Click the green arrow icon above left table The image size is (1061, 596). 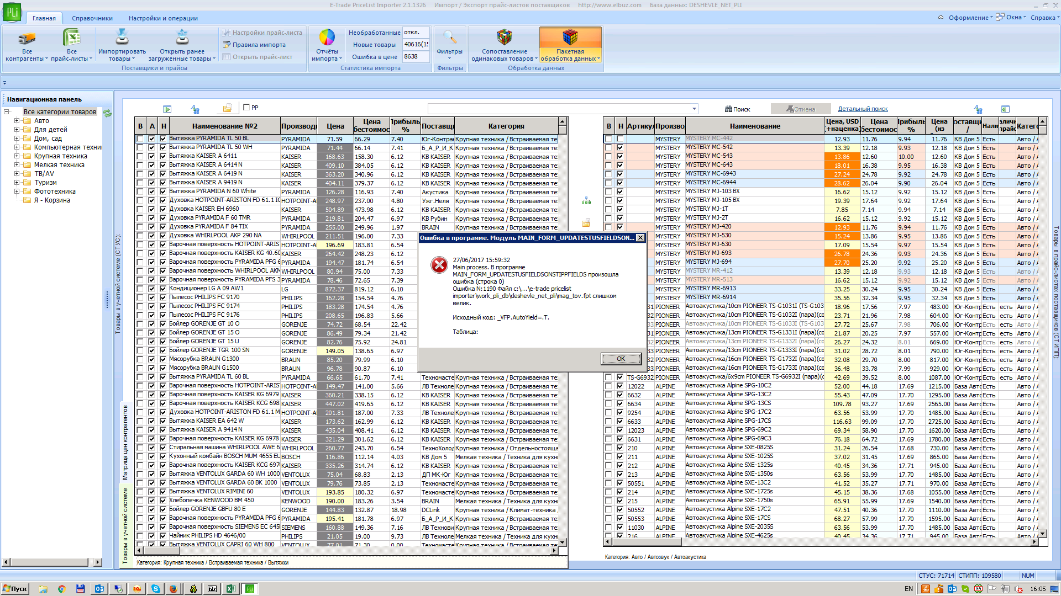coord(167,109)
